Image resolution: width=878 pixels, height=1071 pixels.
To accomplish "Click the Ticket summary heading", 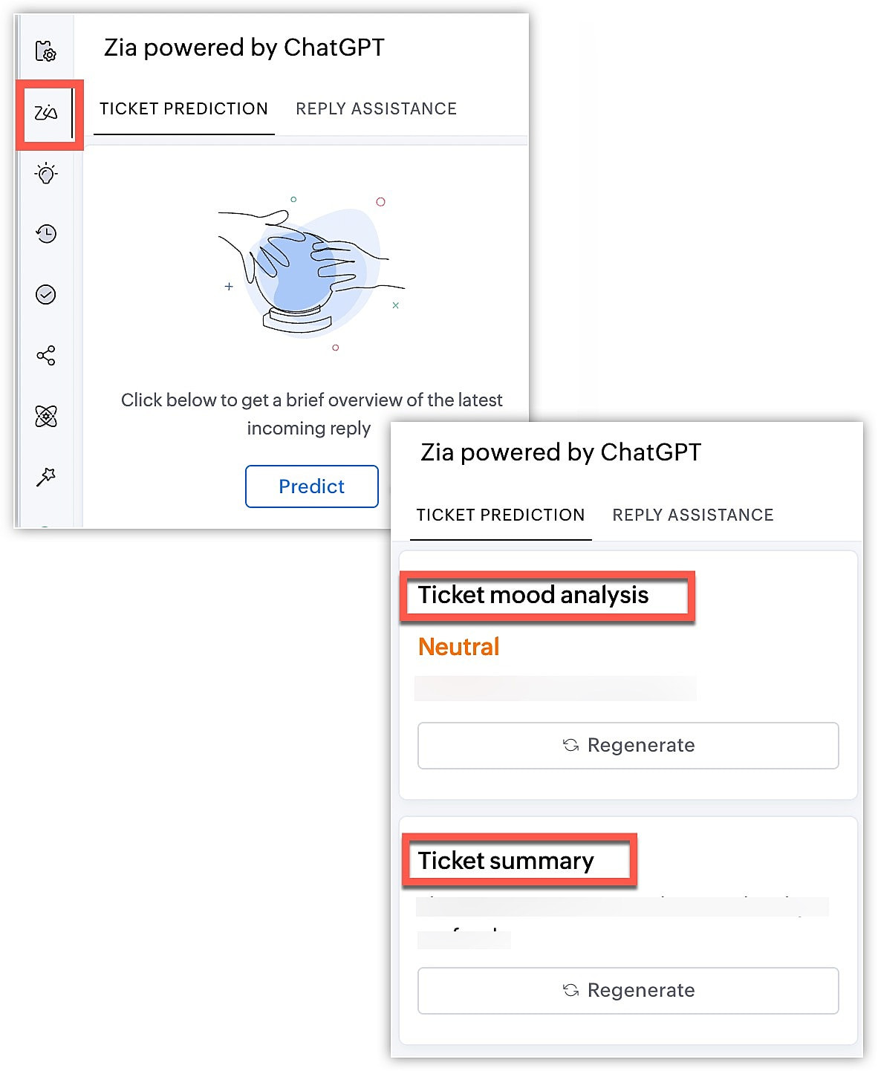I will (506, 861).
